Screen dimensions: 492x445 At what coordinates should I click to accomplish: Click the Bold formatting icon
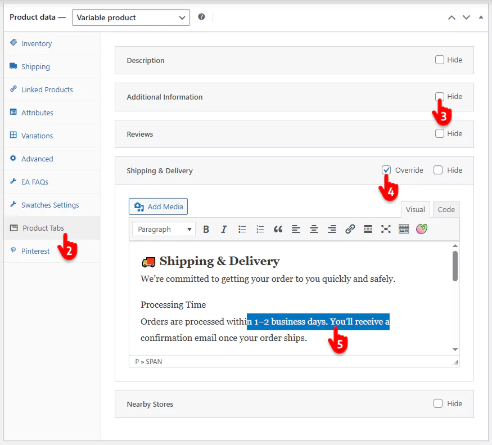coord(206,230)
